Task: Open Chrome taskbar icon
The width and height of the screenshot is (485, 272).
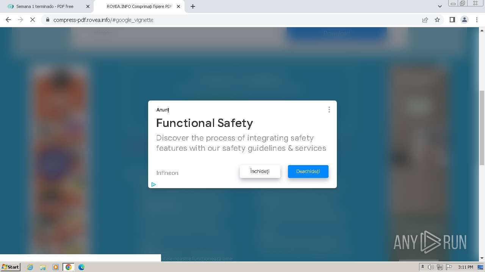Action: click(69, 267)
